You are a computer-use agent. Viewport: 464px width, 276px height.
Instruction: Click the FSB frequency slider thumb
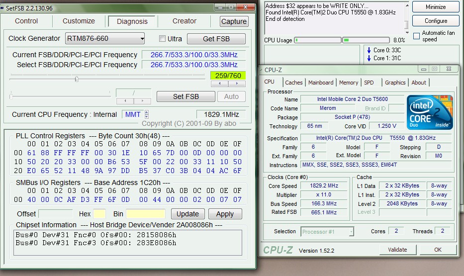coord(77,79)
